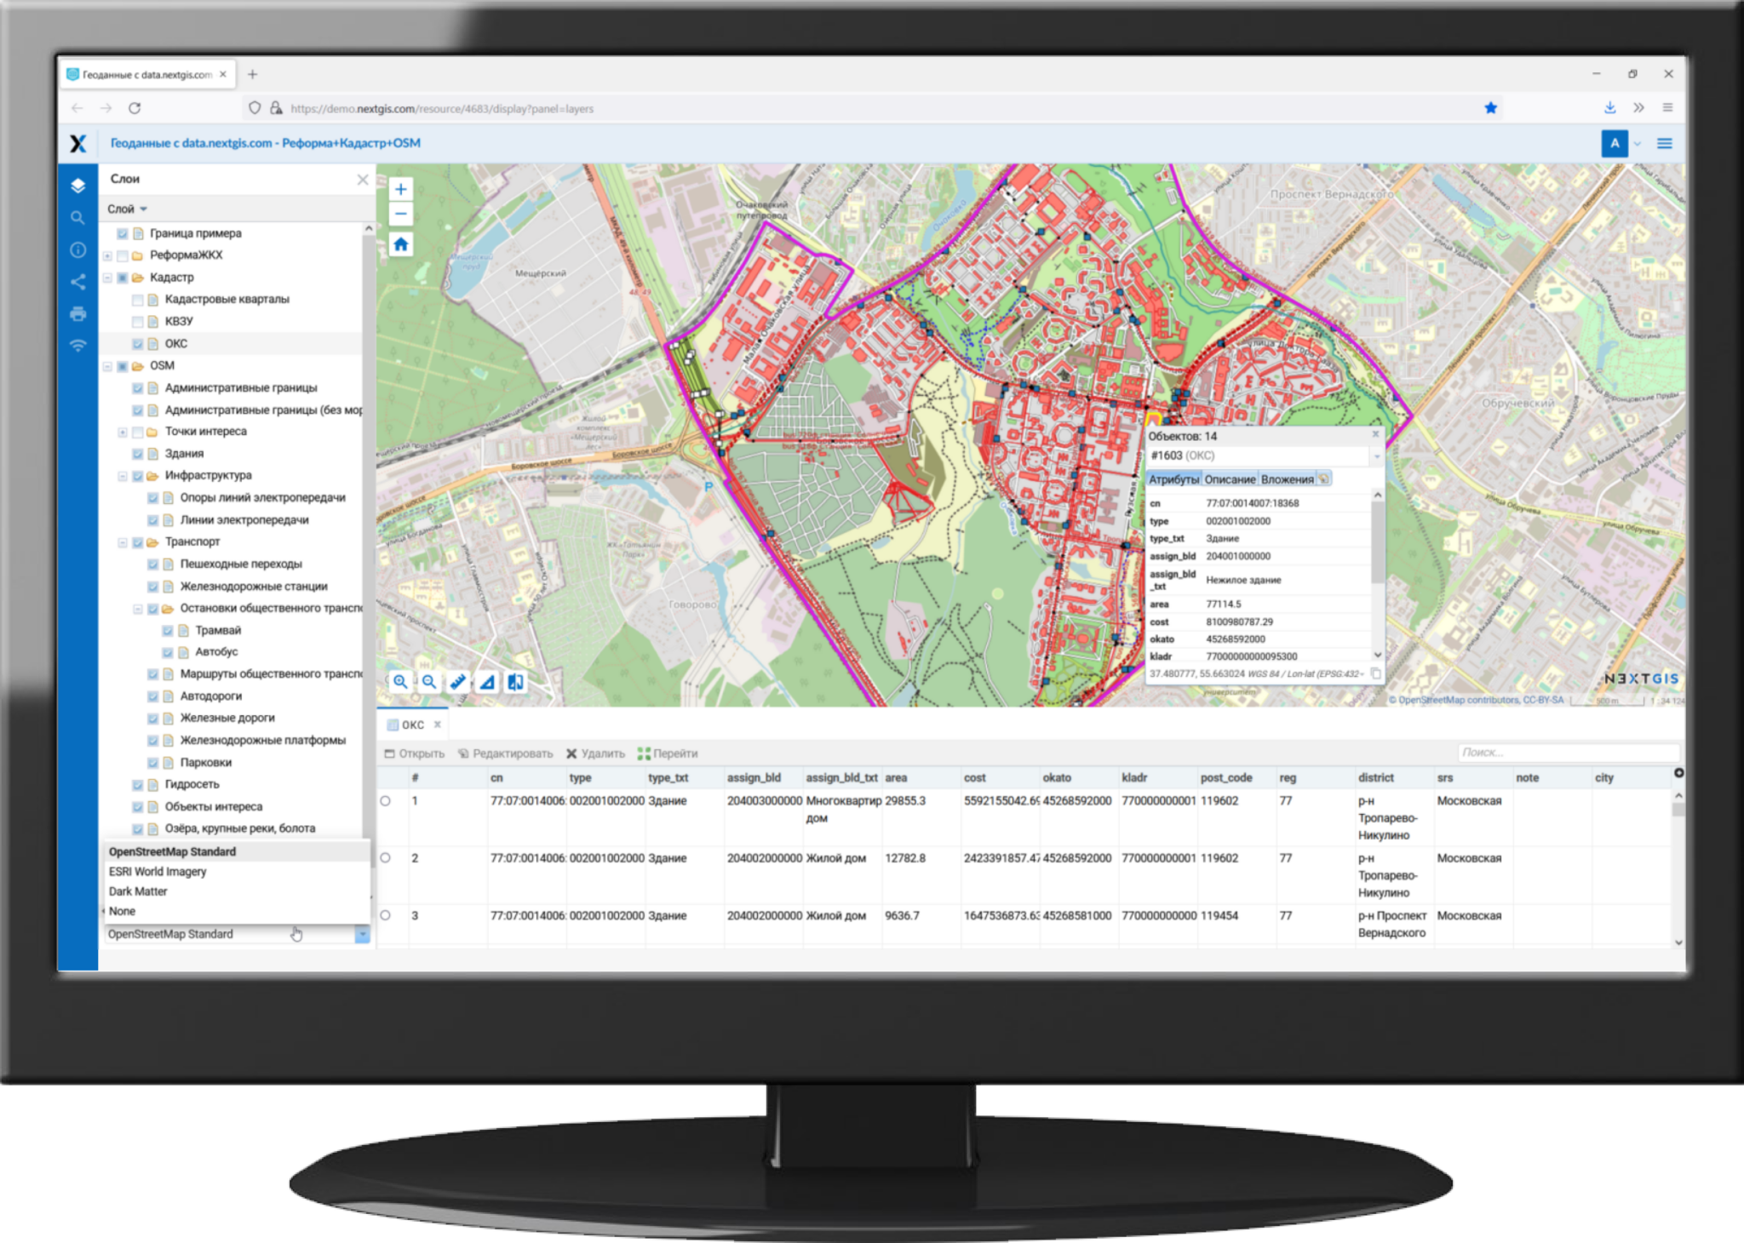Open the Слой dropdown menu
The image size is (1744, 1243).
pos(127,209)
